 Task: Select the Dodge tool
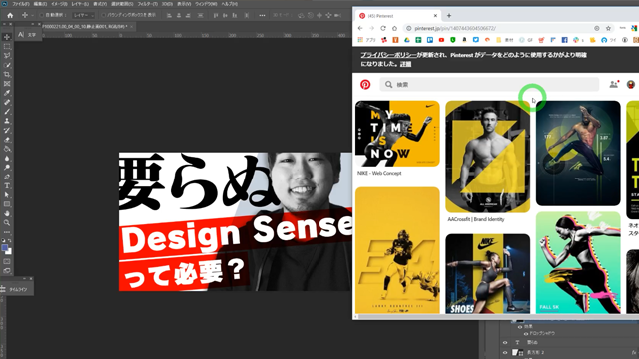(x=7, y=168)
